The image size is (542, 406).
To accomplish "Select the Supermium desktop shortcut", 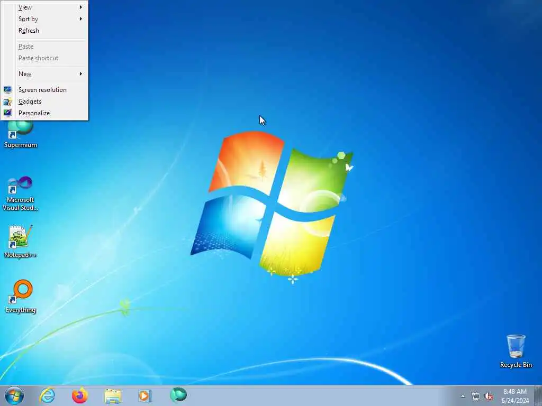I will coord(21,135).
